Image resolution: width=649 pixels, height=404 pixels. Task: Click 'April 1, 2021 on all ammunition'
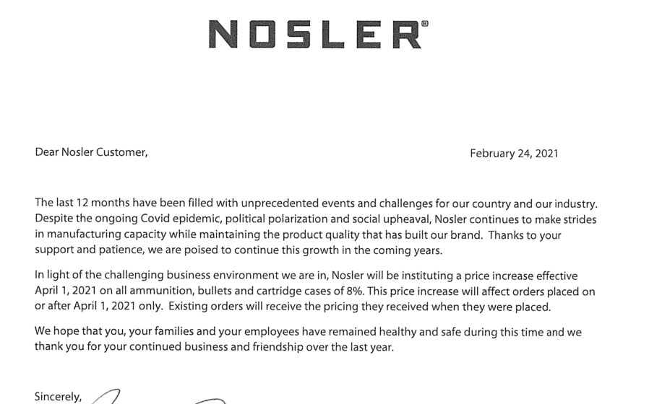click(114, 291)
